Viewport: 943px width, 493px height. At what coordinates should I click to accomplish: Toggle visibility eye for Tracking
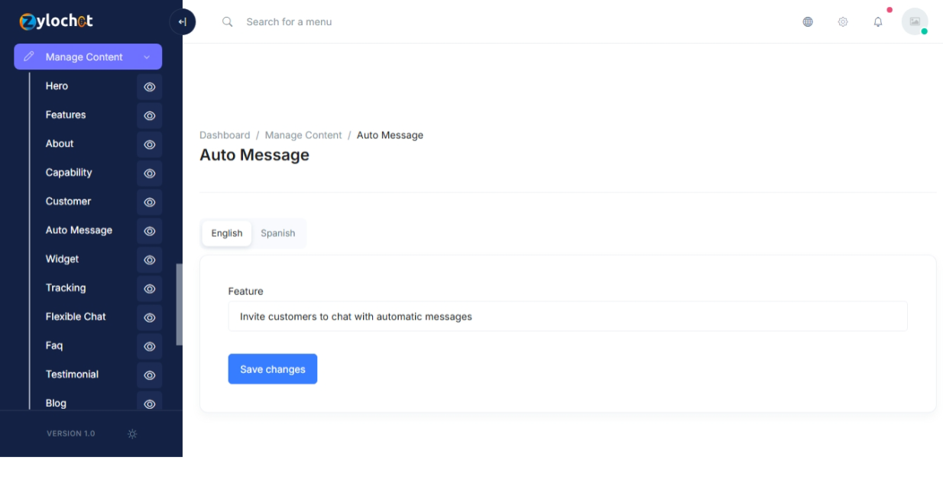coord(150,288)
